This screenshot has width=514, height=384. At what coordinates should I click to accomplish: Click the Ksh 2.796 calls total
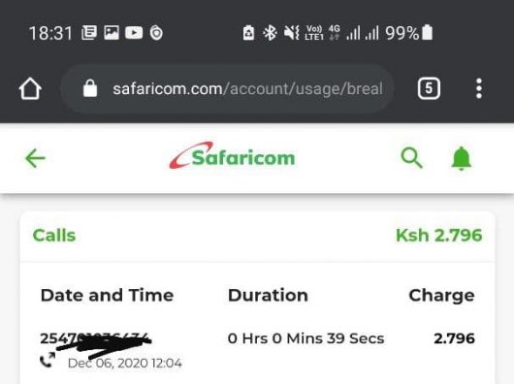tap(439, 236)
